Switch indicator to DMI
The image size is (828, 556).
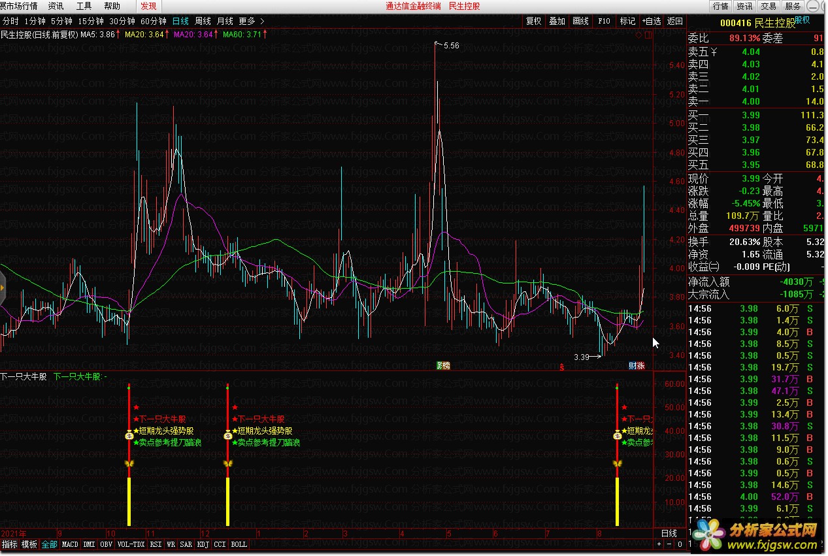(89, 544)
